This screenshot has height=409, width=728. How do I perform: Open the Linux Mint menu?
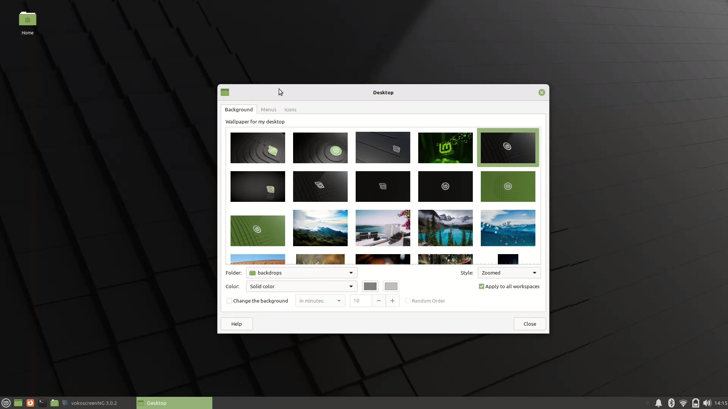coord(6,403)
